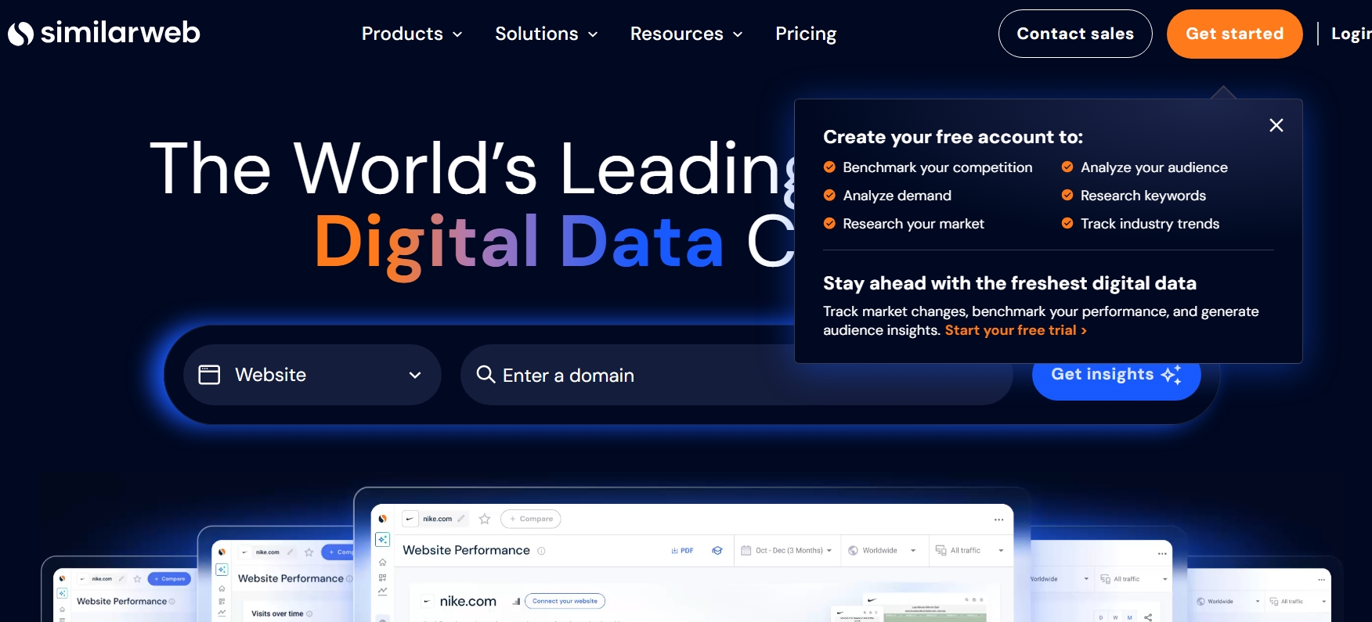The image size is (1372, 622).
Task: Expand the All traffic dropdown in second-right card
Action: (1133, 579)
